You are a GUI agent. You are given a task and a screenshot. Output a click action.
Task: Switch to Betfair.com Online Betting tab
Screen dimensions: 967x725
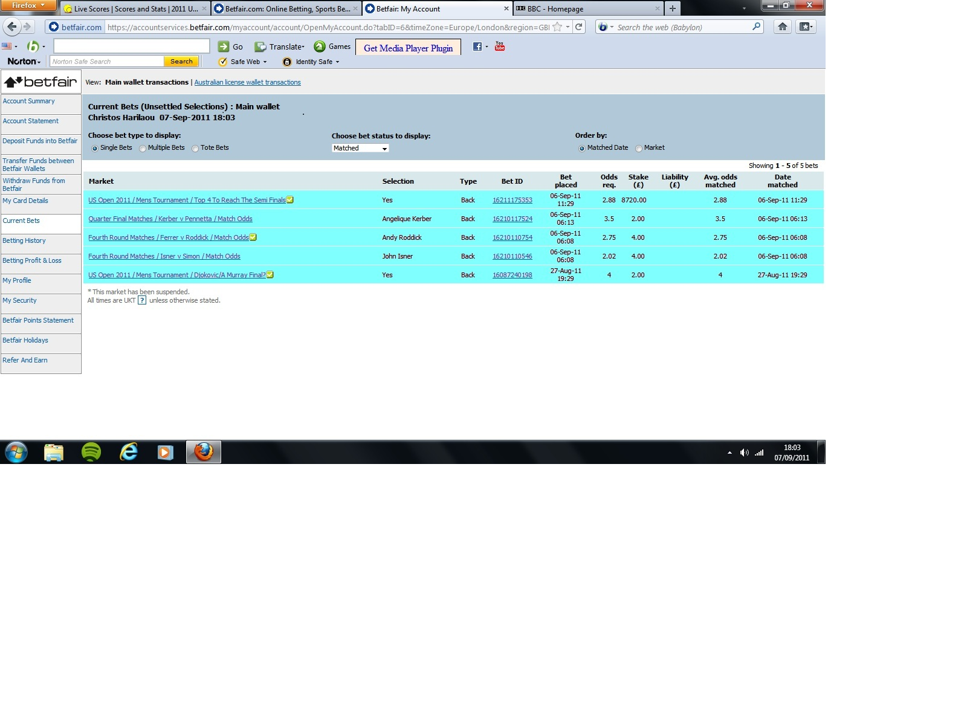286,8
